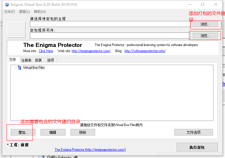Viewport: 225px width, 158px height.
Task: Click the 执行封包 button
Action: click(197, 147)
